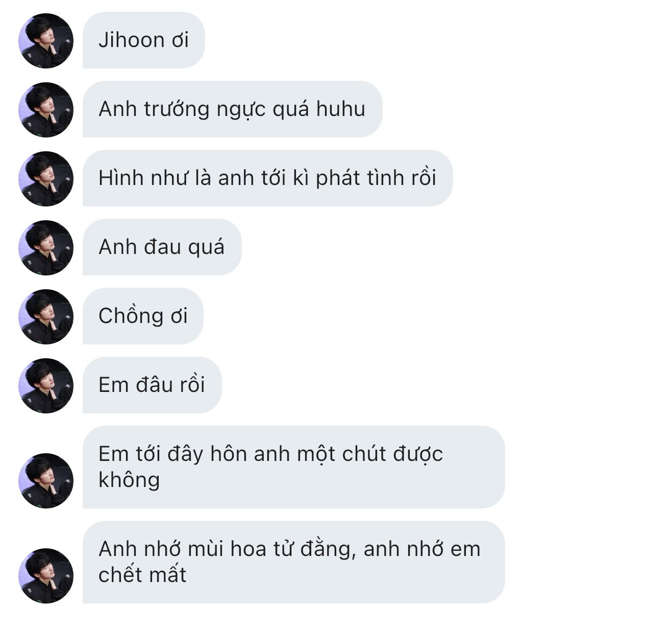The image size is (648, 626).
Task: Click the avatar beside "Em tới đây hôn anh"
Action: (46, 481)
